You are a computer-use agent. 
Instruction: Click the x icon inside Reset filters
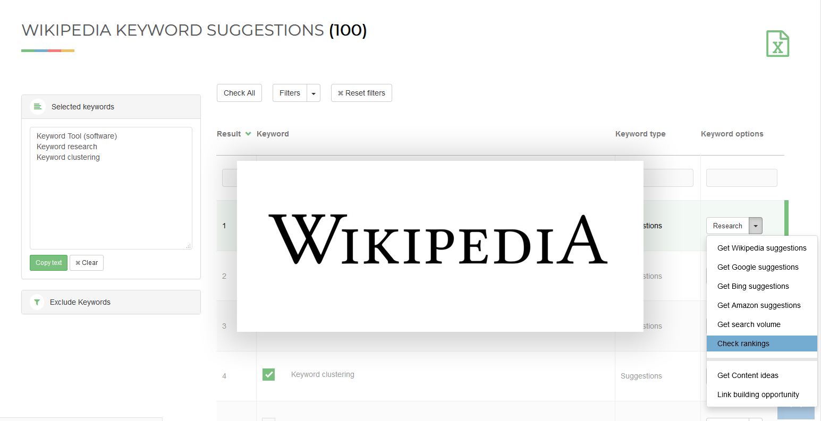[341, 93]
